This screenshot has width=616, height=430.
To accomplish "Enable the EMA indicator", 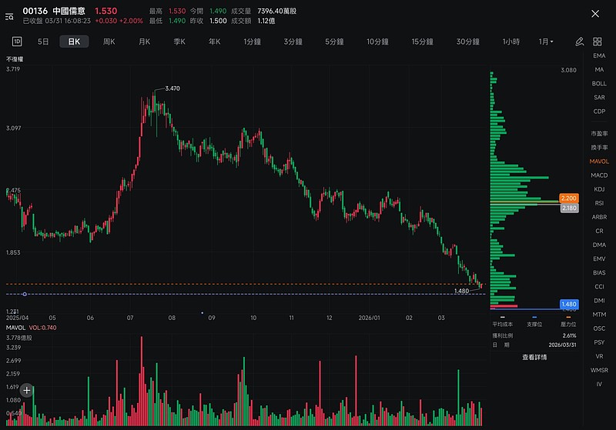I will coord(599,55).
